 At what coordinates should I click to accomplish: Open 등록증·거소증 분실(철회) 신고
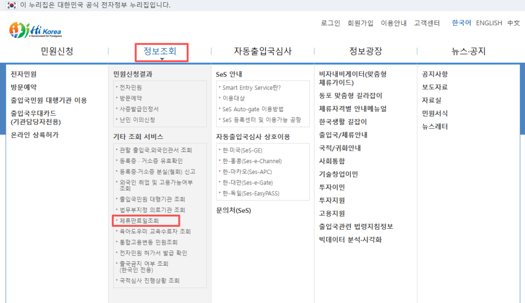point(157,171)
